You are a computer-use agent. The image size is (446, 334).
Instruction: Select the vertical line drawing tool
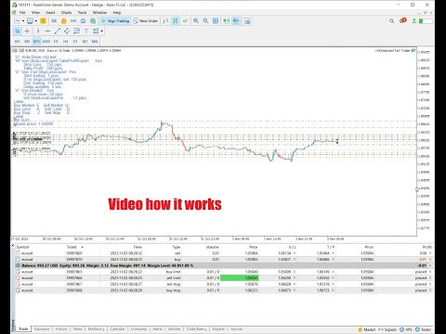38,31
